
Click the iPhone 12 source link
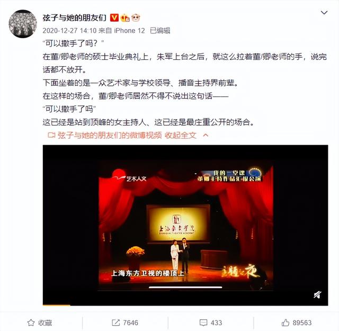[x=129, y=31]
